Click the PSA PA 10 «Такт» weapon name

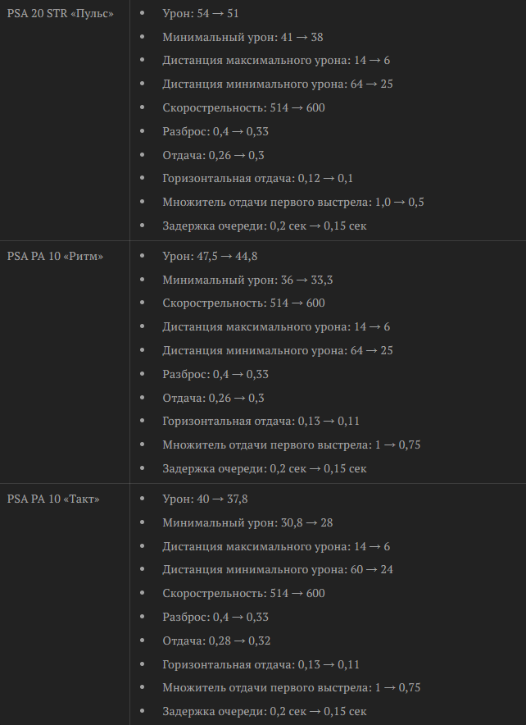pos(53,499)
